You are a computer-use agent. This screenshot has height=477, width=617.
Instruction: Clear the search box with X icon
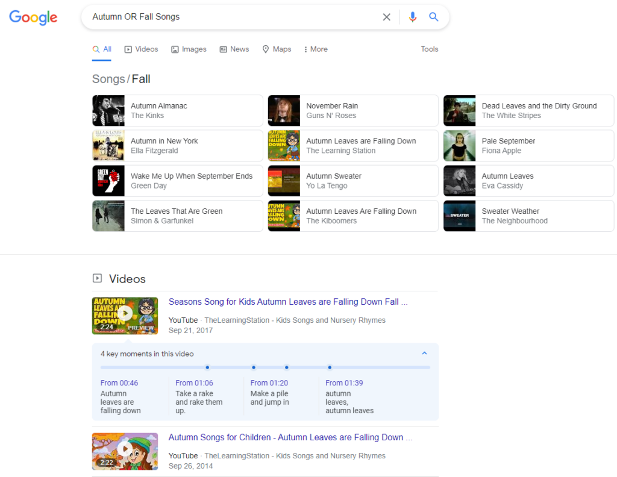(386, 17)
